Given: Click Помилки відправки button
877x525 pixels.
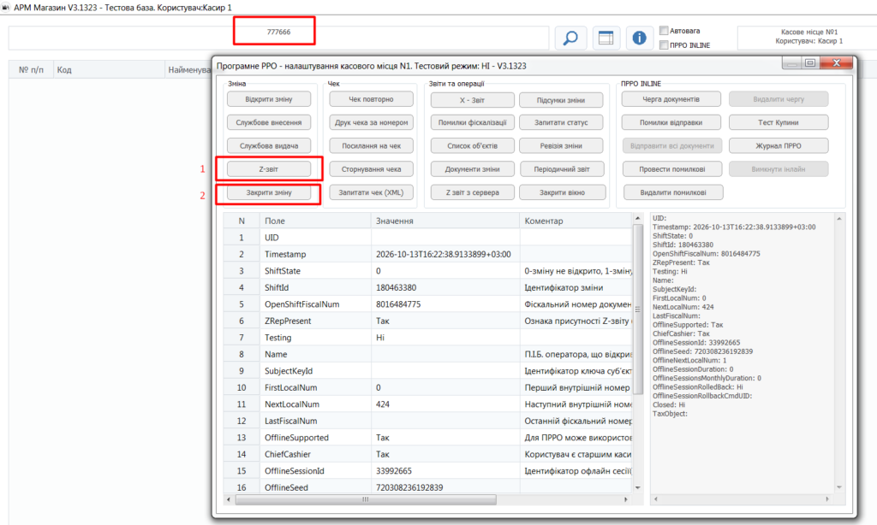Looking at the screenshot, I should tap(671, 122).
